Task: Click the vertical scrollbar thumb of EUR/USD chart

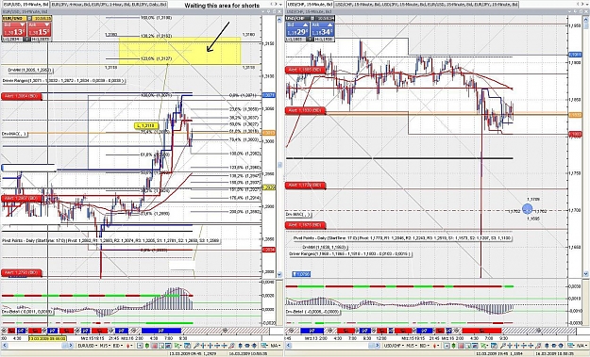Action: tap(280, 165)
